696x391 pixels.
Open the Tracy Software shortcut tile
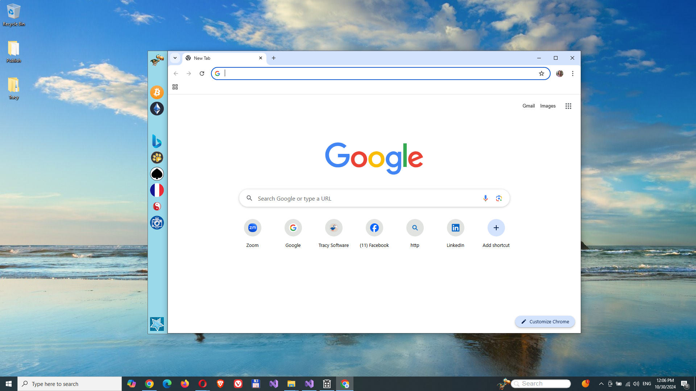(334, 234)
